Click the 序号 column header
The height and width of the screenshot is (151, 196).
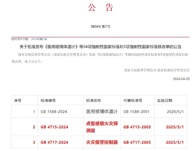[18, 101]
